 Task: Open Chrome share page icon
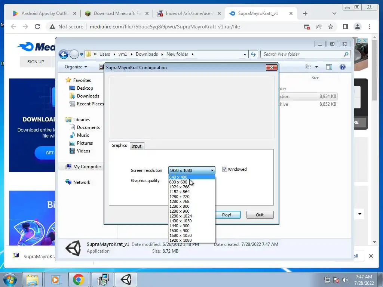[x=319, y=27]
